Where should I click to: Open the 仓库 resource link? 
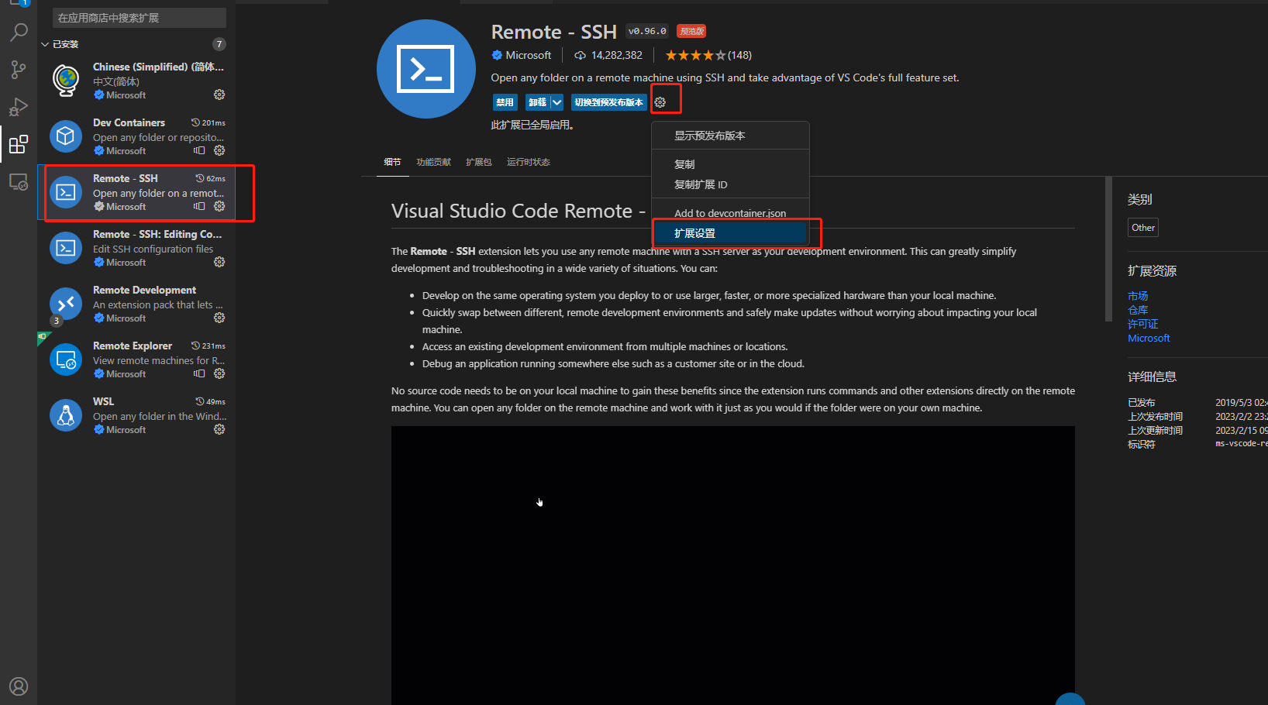[x=1138, y=310]
